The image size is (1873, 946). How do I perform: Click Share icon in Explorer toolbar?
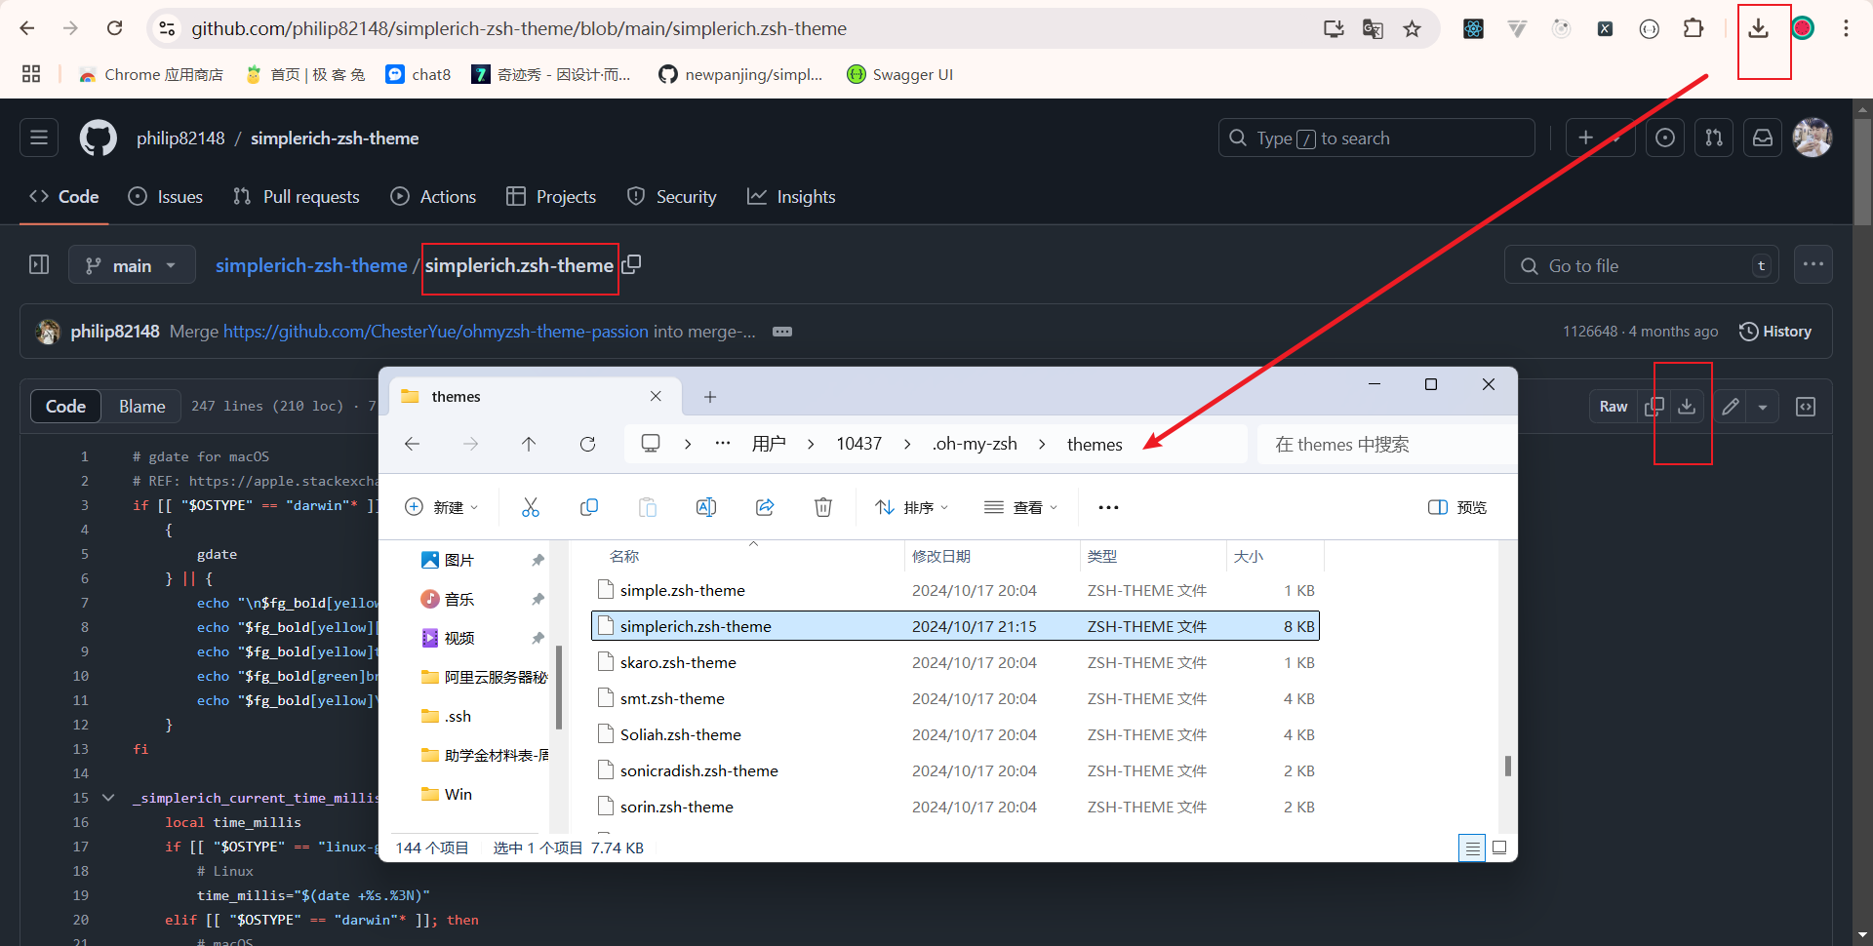(765, 507)
